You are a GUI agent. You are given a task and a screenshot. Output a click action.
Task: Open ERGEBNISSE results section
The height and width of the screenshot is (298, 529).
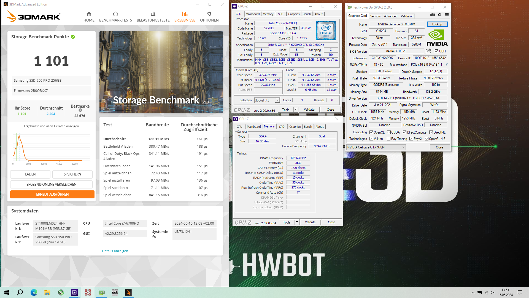pos(185,17)
